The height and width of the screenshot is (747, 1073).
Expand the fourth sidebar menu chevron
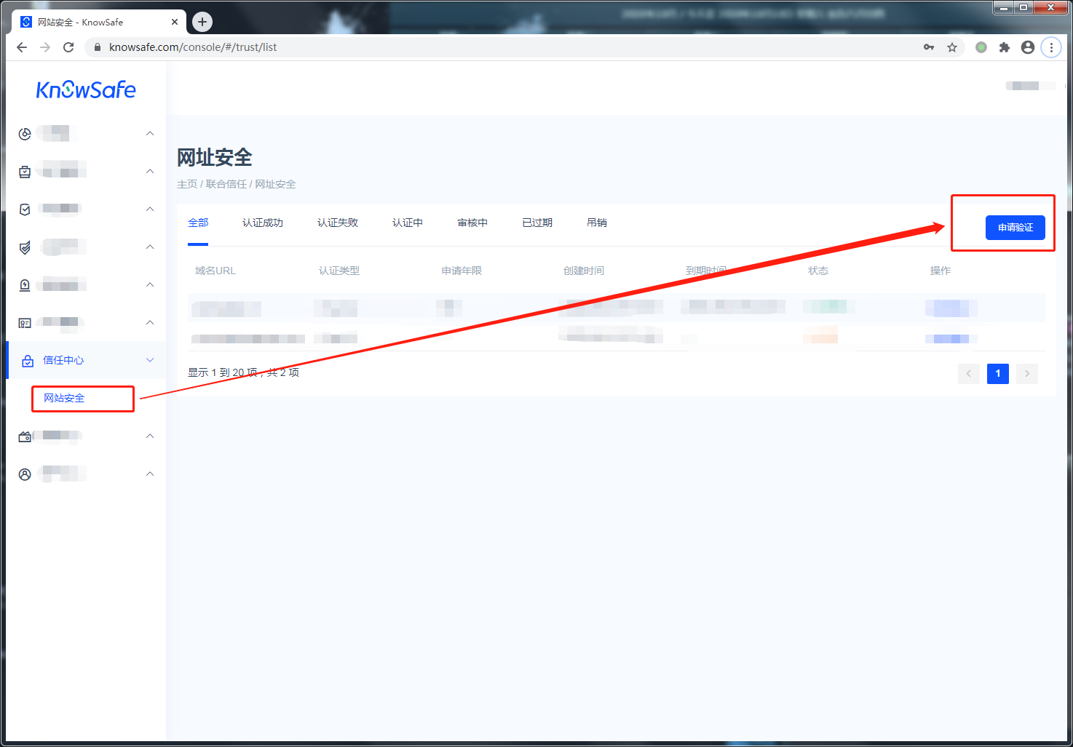click(150, 247)
